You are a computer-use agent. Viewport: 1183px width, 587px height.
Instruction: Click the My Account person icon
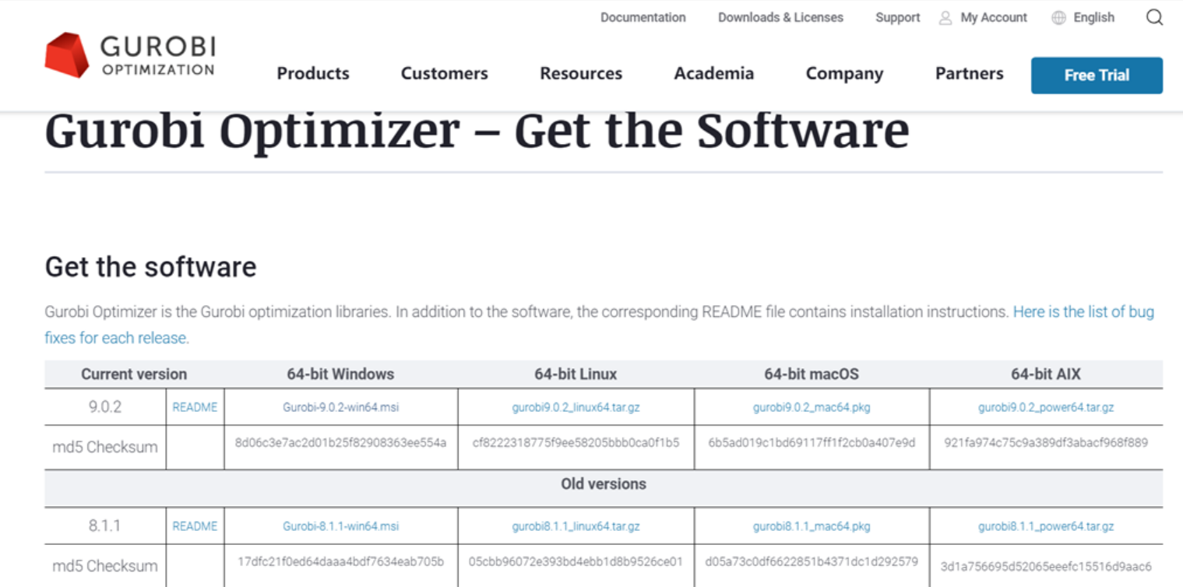(x=945, y=18)
